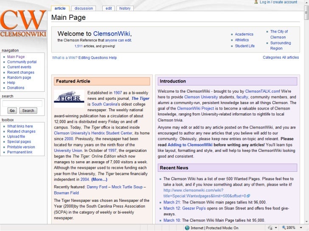The image size is (309, 231).
Task: Open Special pages link
Action: click(x=19, y=142)
